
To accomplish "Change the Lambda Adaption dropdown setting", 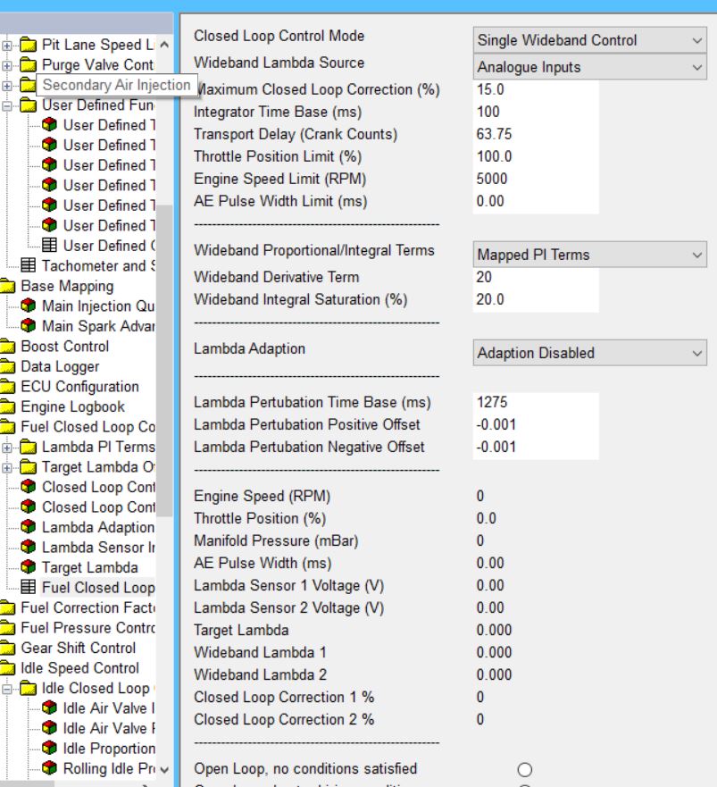I will 589,353.
